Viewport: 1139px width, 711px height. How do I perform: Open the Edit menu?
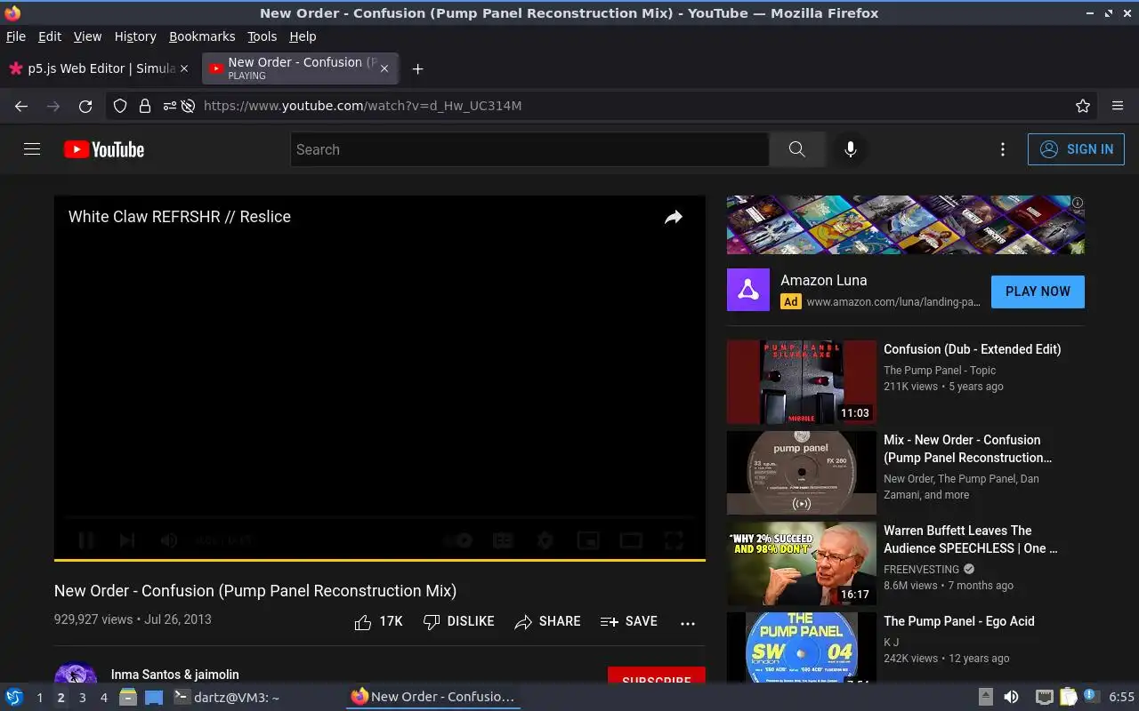click(x=50, y=36)
